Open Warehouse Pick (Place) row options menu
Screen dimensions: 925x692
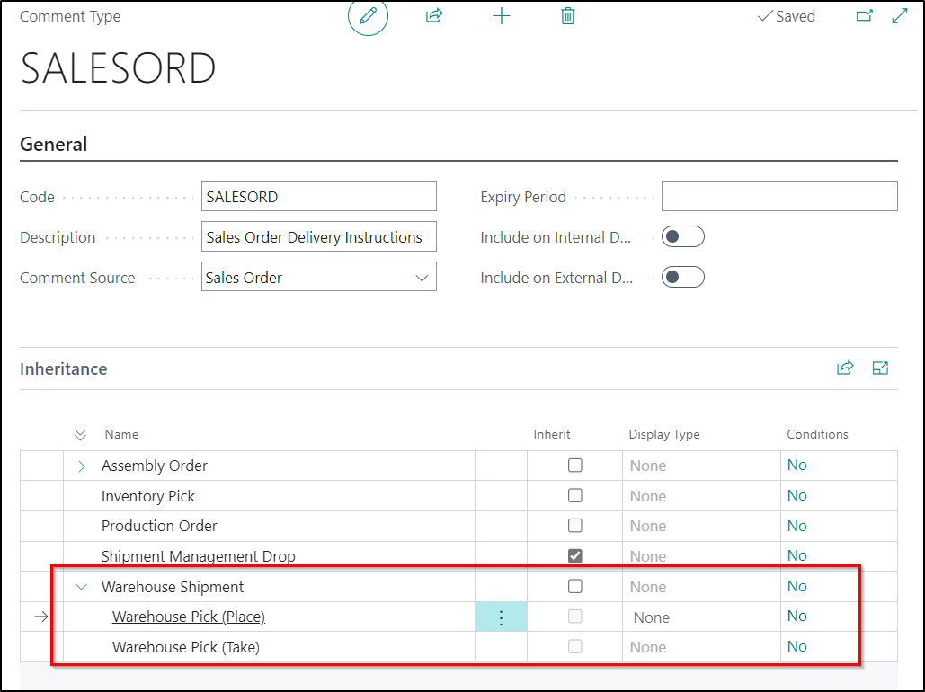point(501,617)
